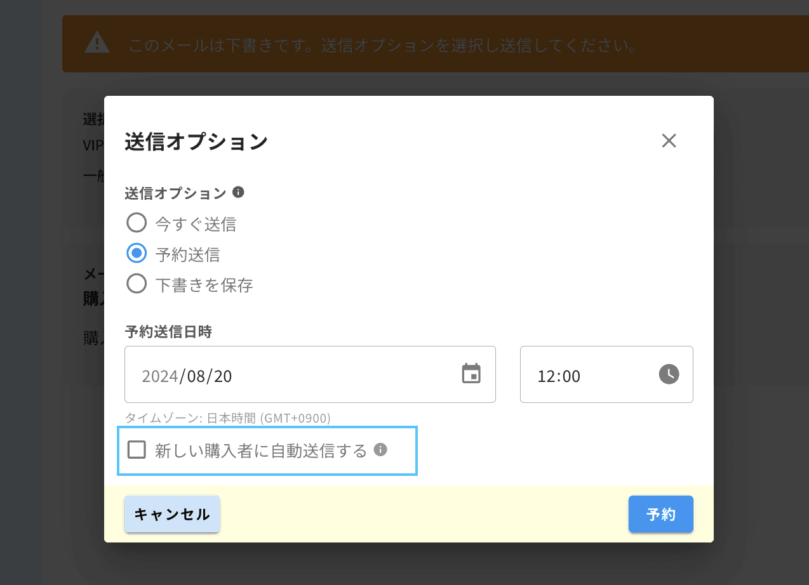Select the 予約送信 radio option
The height and width of the screenshot is (585, 809).
[137, 253]
